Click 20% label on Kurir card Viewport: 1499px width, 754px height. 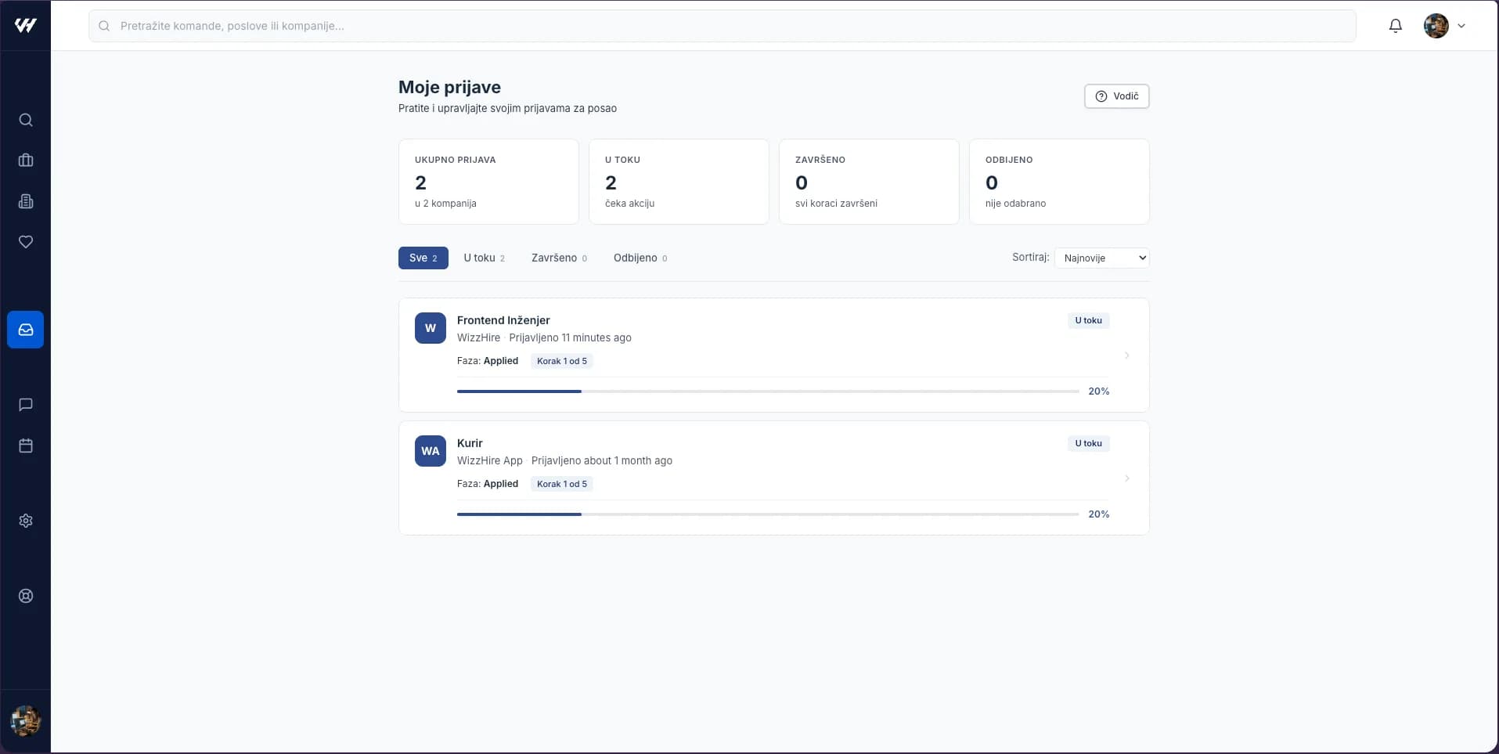point(1099,514)
